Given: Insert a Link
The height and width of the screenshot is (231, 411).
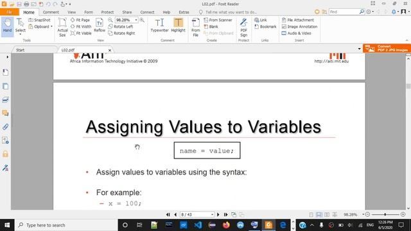Looking at the screenshot, I should (x=261, y=20).
